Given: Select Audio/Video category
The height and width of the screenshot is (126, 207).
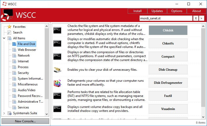Looking at the screenshot, I should click(27, 90).
